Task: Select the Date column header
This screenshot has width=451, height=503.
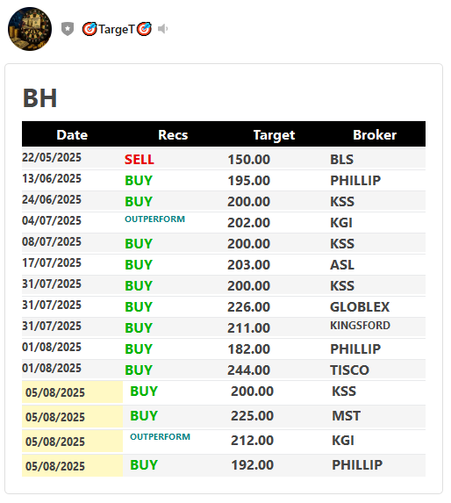Action: coord(72,135)
